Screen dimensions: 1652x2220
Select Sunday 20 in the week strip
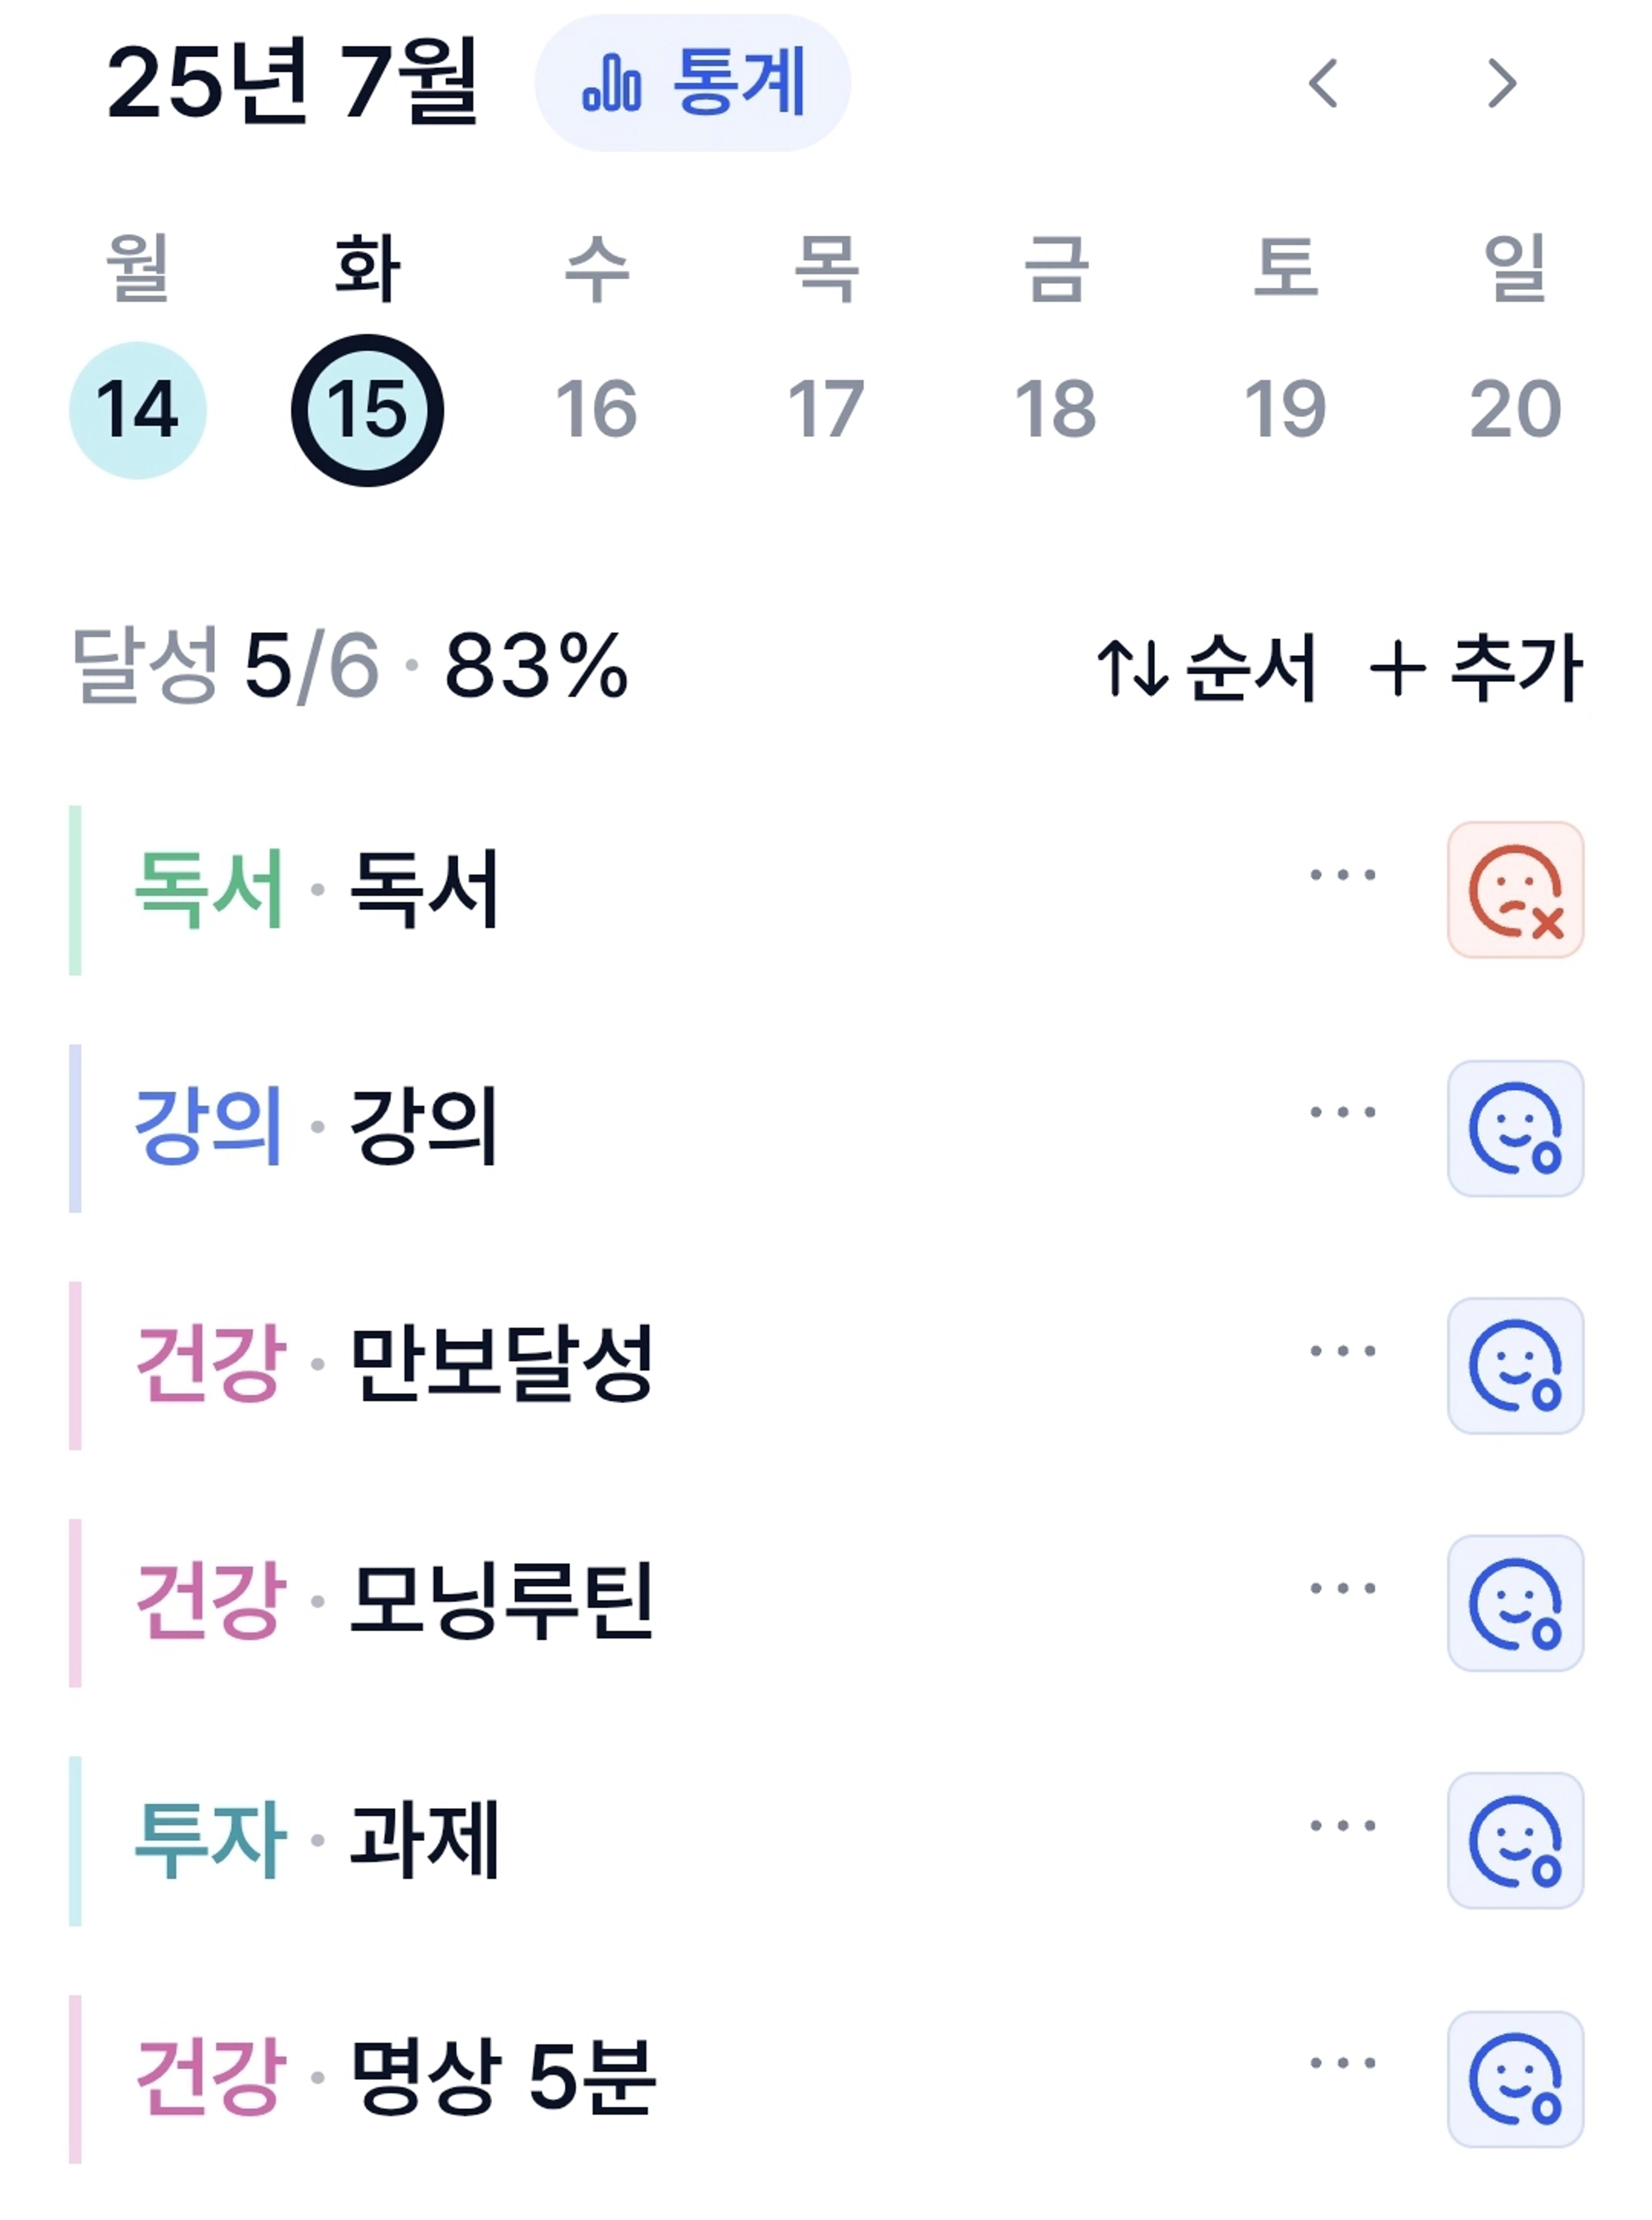click(1515, 410)
